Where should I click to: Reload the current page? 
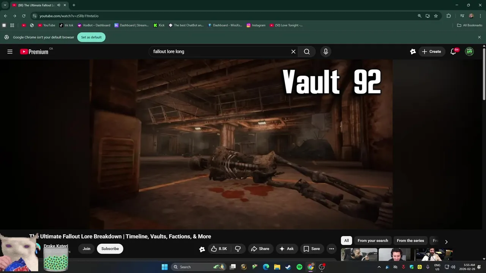click(24, 16)
